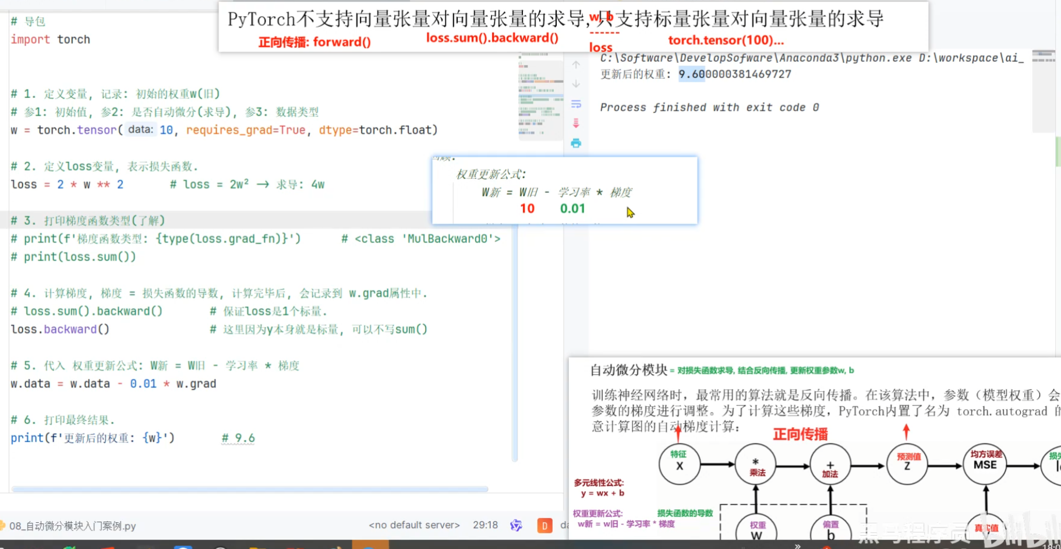Viewport: 1061px width, 549px height.
Task: Click the 'MSE' node in the diagram
Action: coord(985,463)
